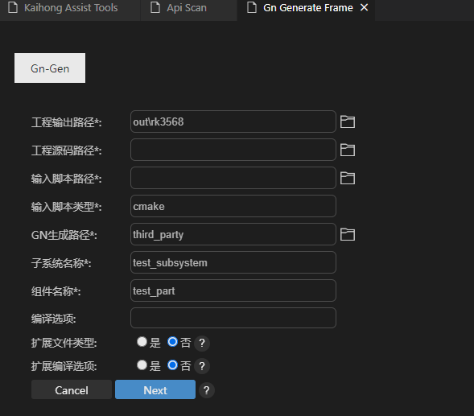Open folder browser for 工程输出路径
The image size is (474, 416).
click(348, 122)
